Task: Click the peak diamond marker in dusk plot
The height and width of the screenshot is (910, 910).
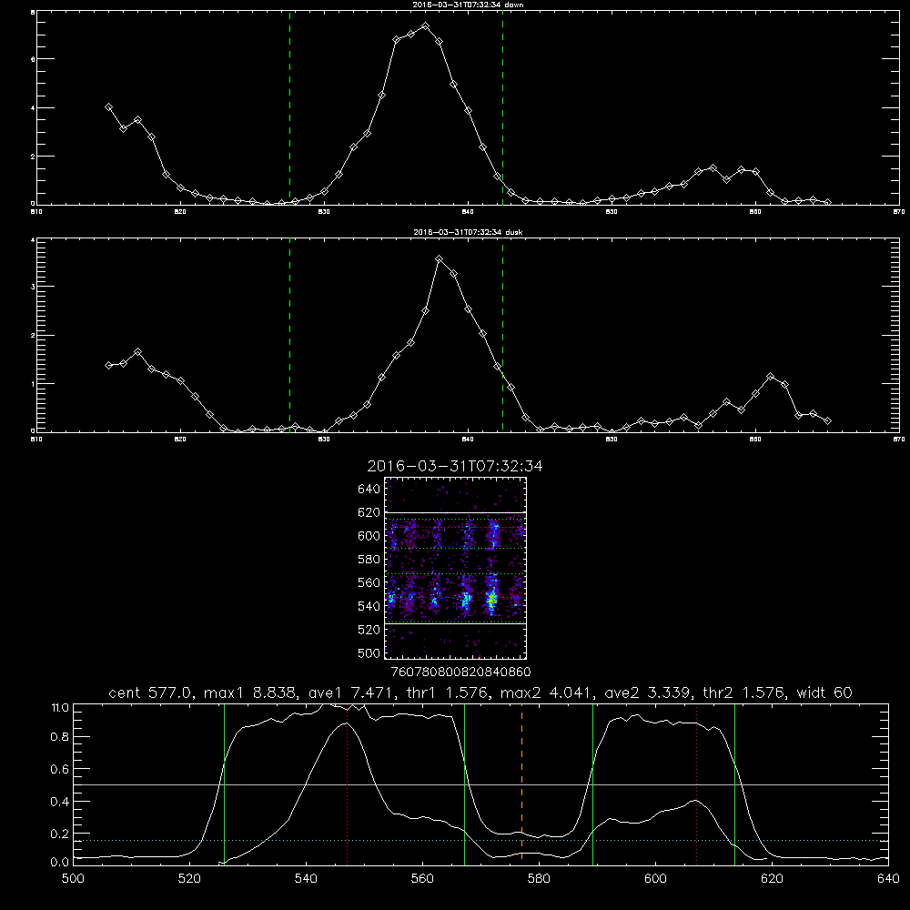Action: (440, 258)
